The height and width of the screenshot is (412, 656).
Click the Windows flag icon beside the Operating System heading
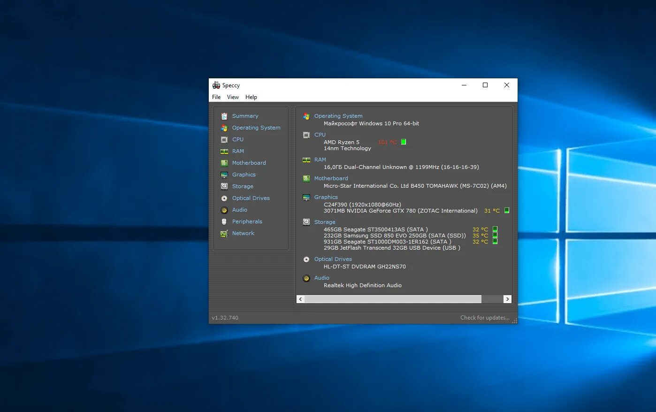tap(306, 116)
